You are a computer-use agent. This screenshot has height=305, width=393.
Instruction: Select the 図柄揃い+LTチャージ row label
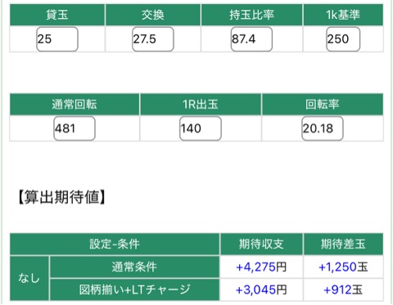(134, 289)
